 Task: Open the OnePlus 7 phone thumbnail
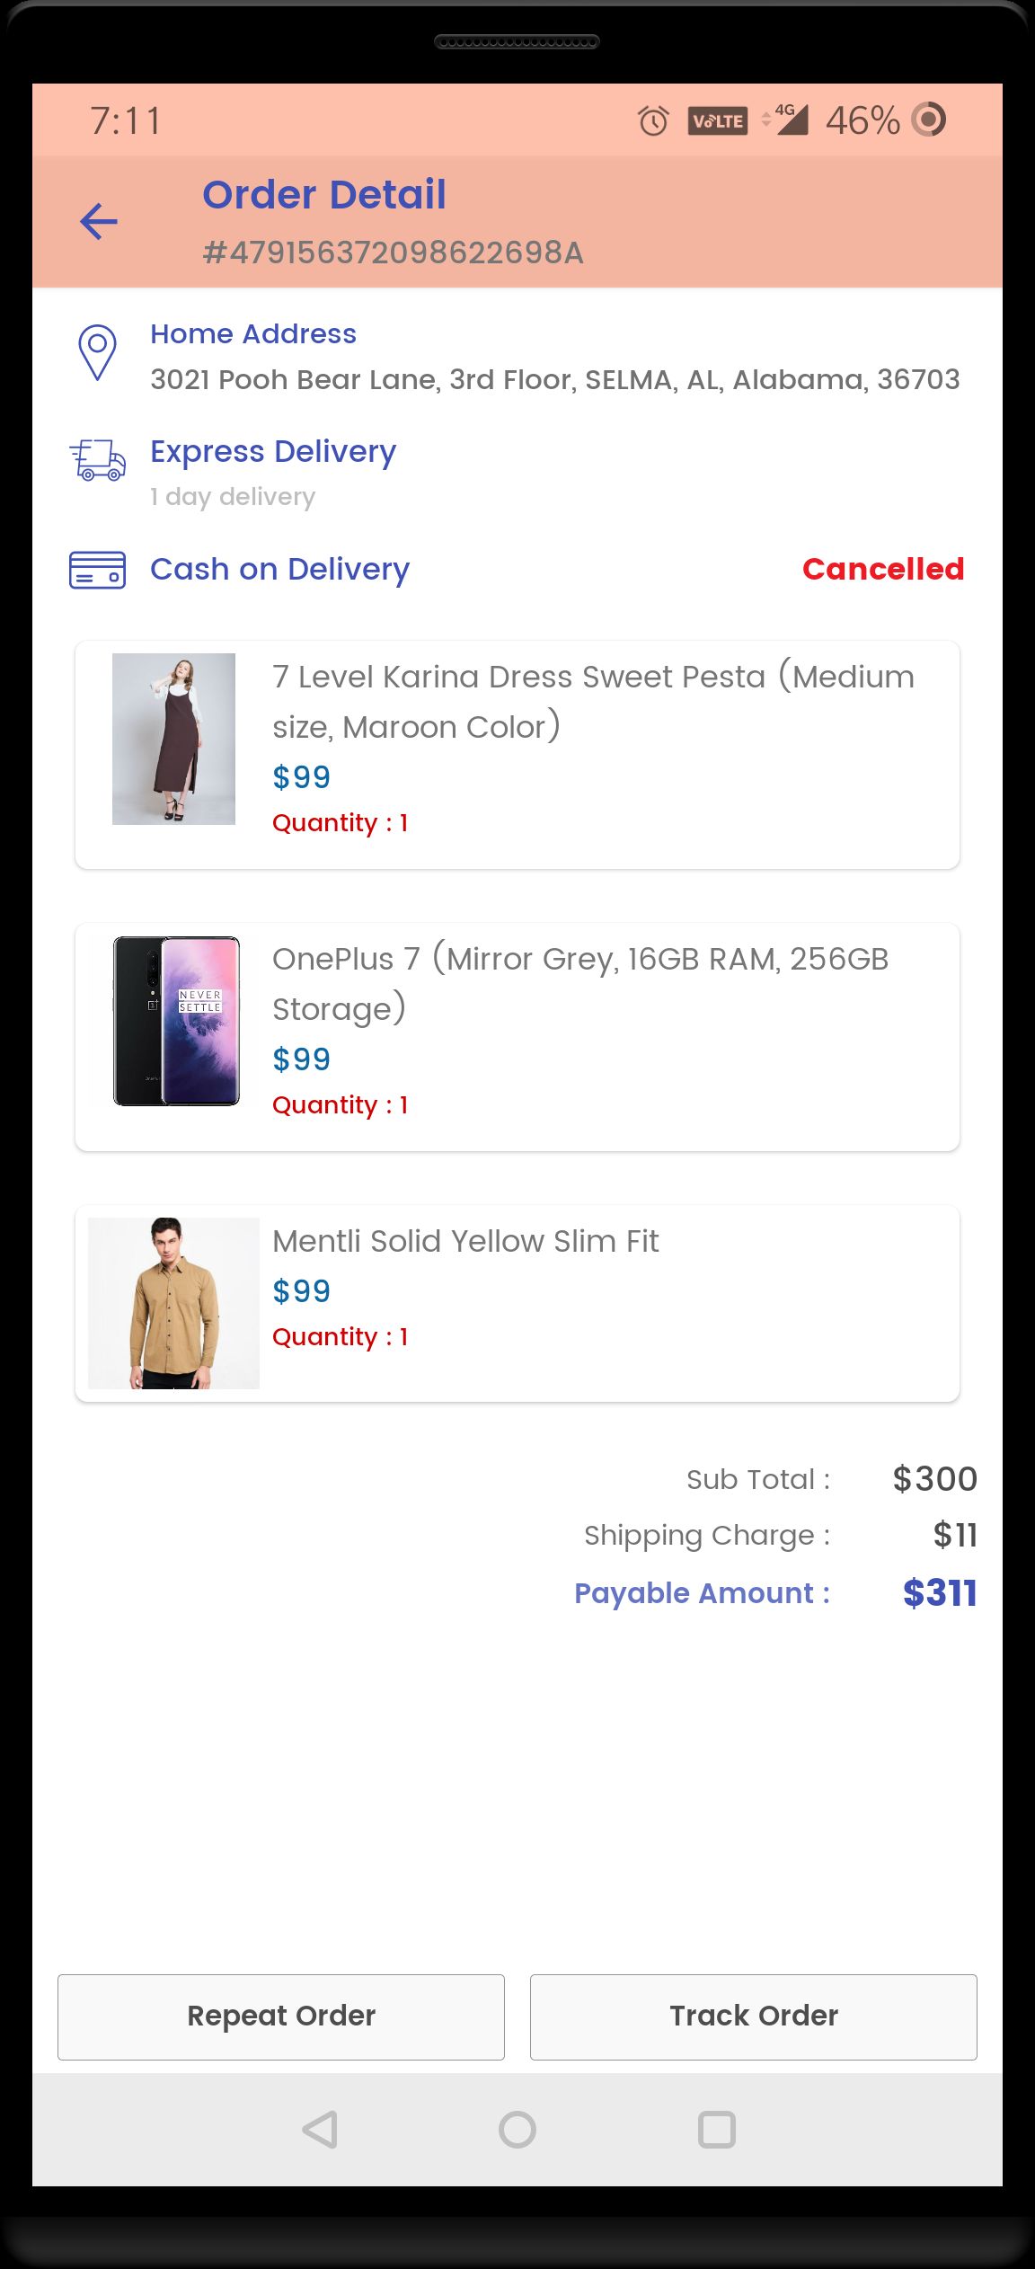click(x=176, y=1021)
